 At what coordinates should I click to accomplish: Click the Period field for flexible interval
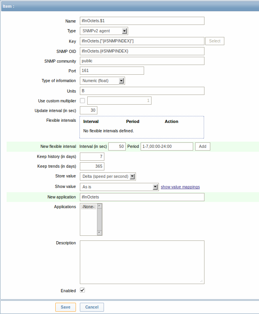(x=167, y=146)
